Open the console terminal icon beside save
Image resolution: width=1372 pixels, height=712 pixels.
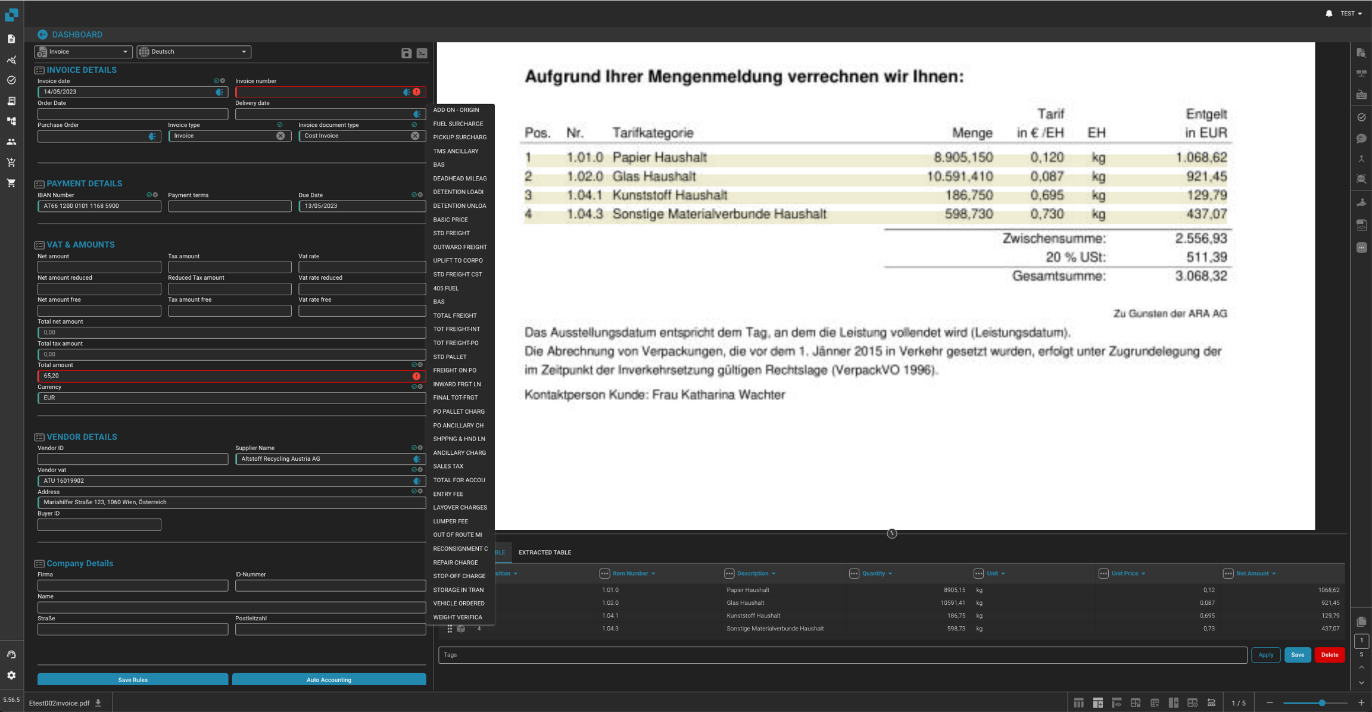pos(422,53)
